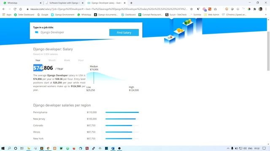Click the Illinois region row
Image resolution: width=270 pixels, height=151 pixels.
pyautogui.click(x=86, y=132)
